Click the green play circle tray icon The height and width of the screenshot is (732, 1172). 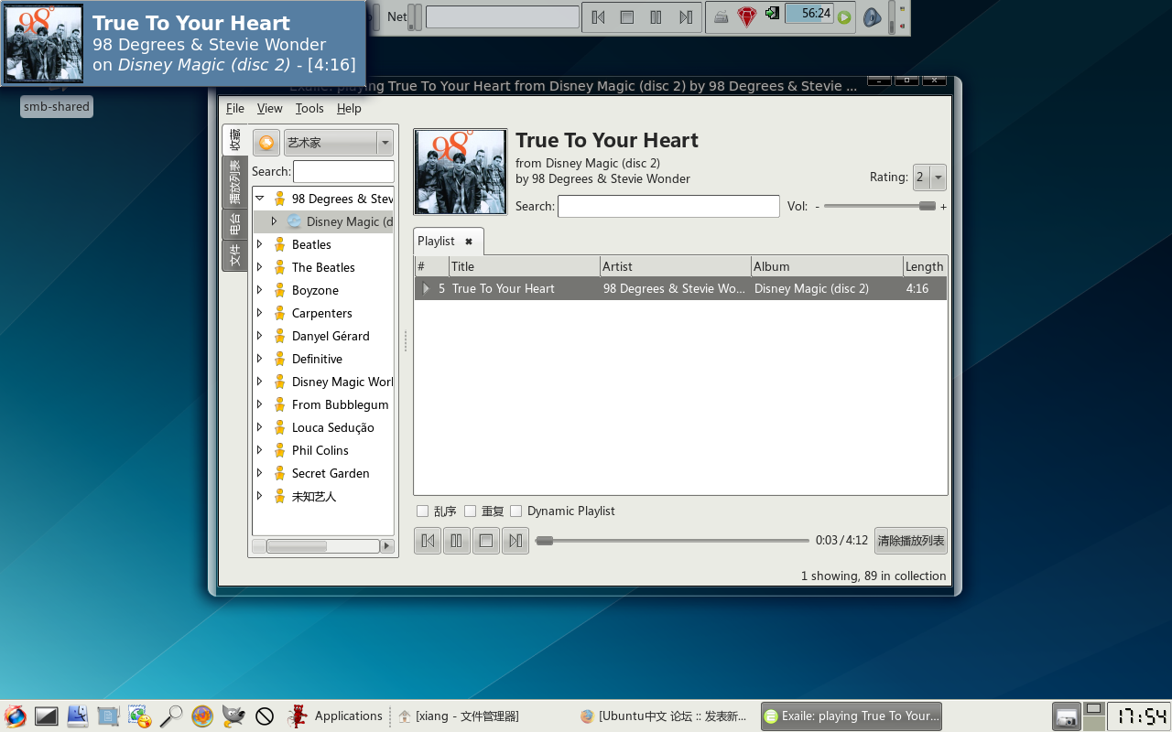pos(844,16)
